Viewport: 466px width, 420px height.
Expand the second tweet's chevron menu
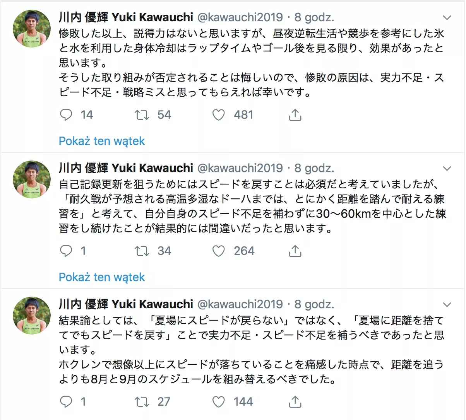tap(447, 169)
